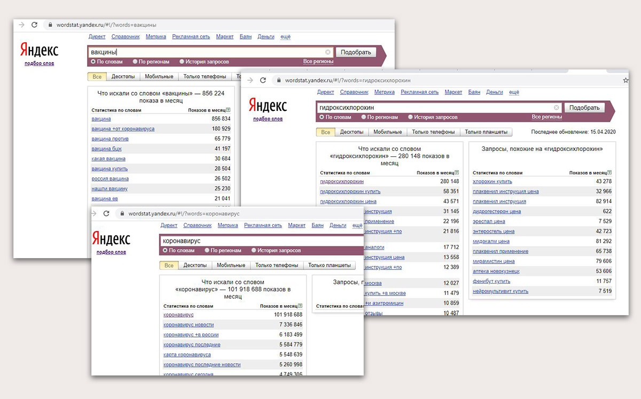Bookmark the гидроксихлорохин page with star icon
Image resolution: width=641 pixels, height=399 pixels.
(626, 81)
